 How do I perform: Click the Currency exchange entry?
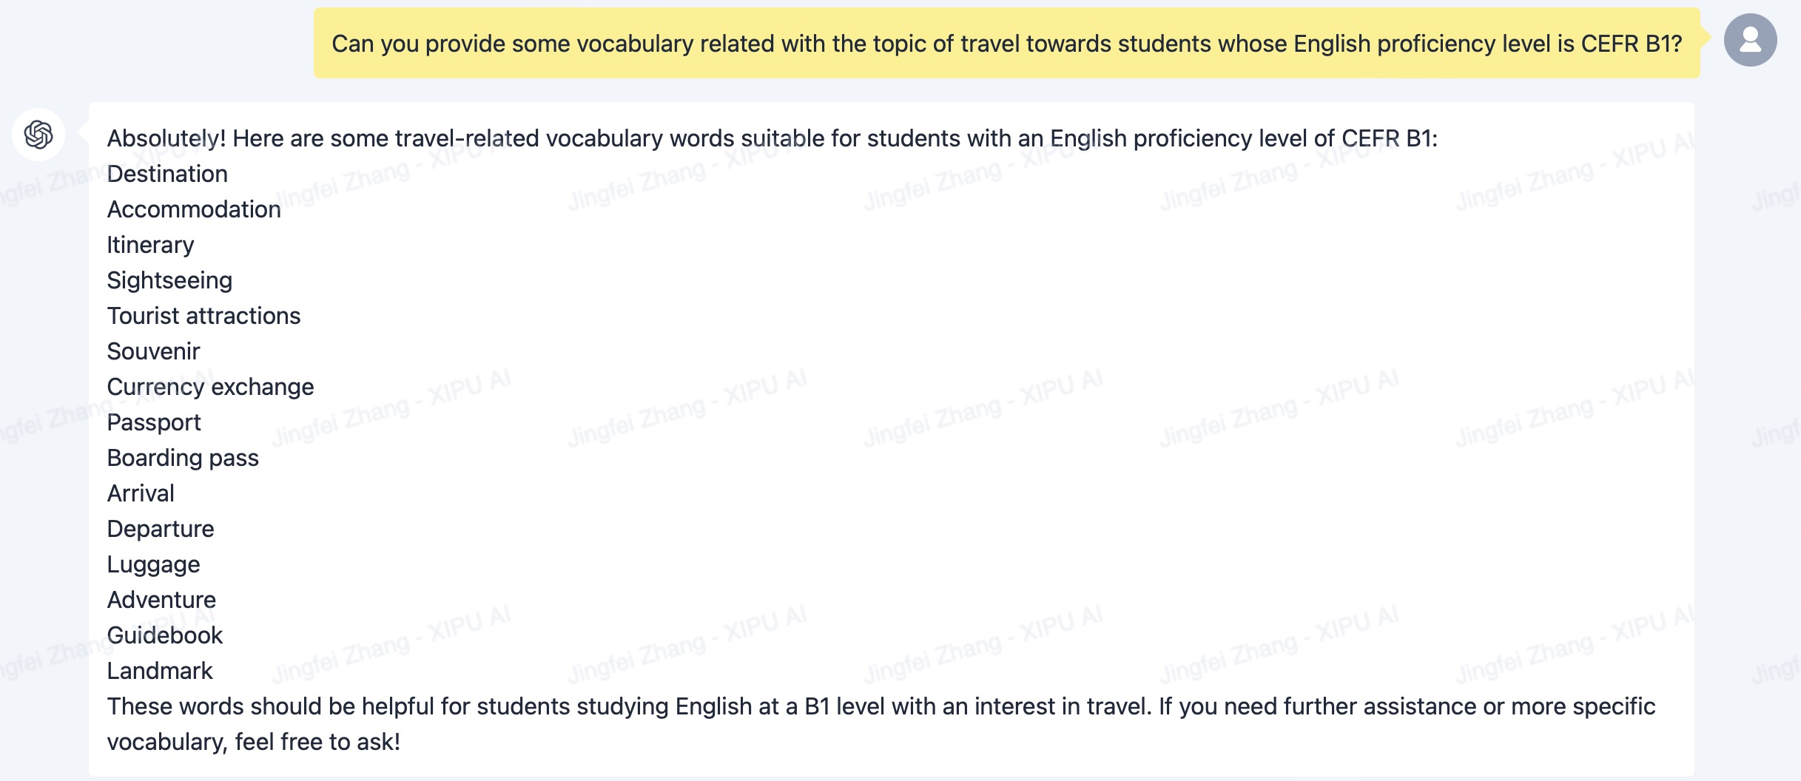click(x=210, y=387)
